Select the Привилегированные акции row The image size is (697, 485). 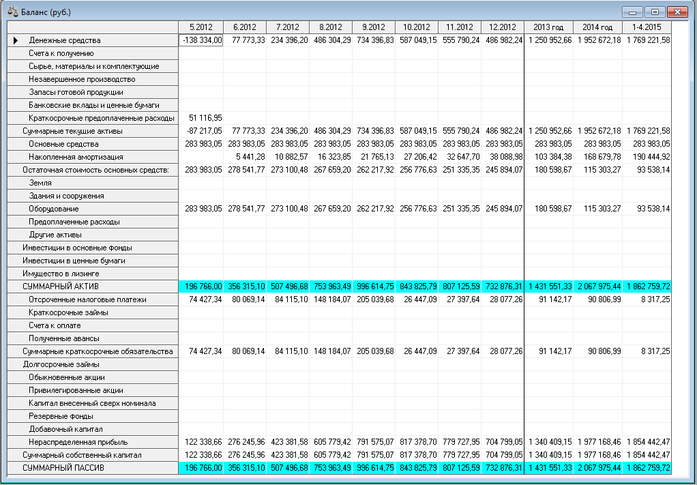pos(93,390)
